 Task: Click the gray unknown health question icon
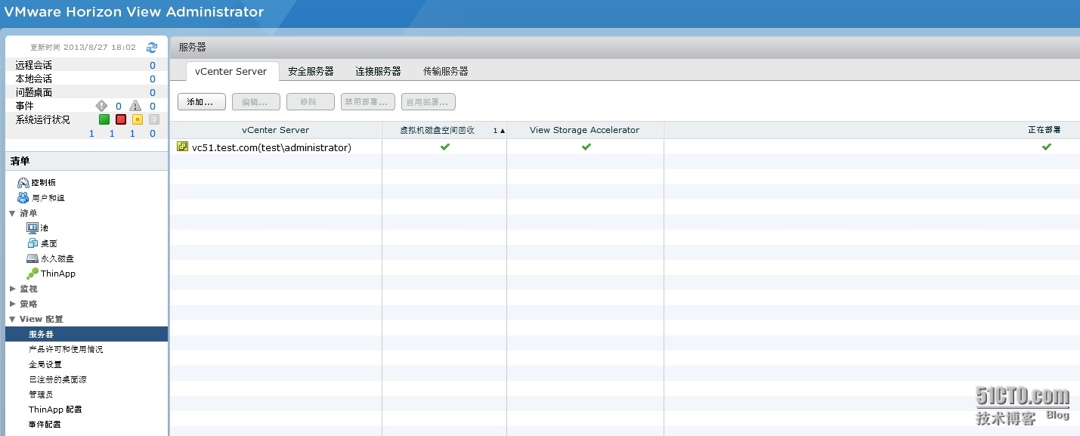(x=153, y=119)
